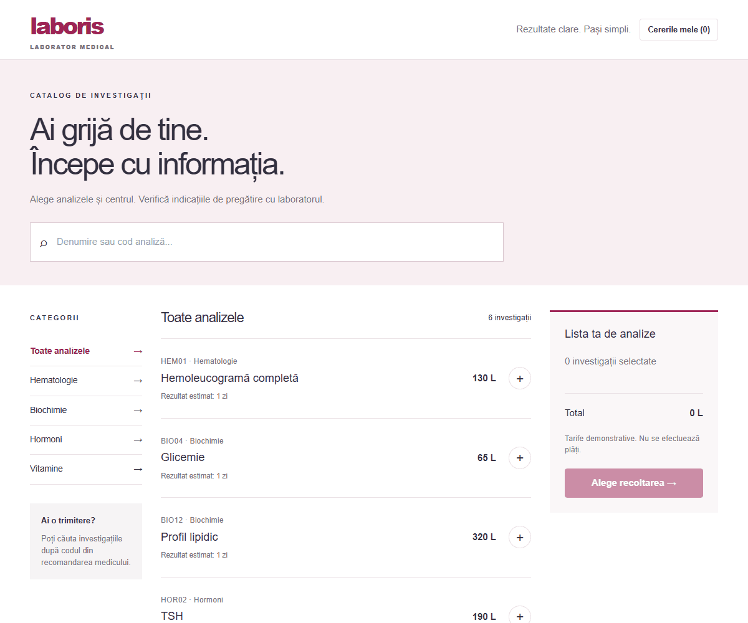The image size is (748, 623).
Task: Click the arrow next to Biochimie
Action: [x=138, y=411]
